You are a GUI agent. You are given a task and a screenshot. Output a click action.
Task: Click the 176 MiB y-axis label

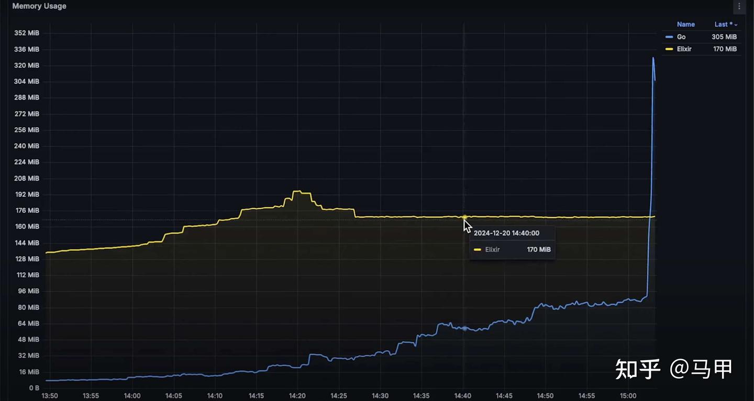[27, 210]
